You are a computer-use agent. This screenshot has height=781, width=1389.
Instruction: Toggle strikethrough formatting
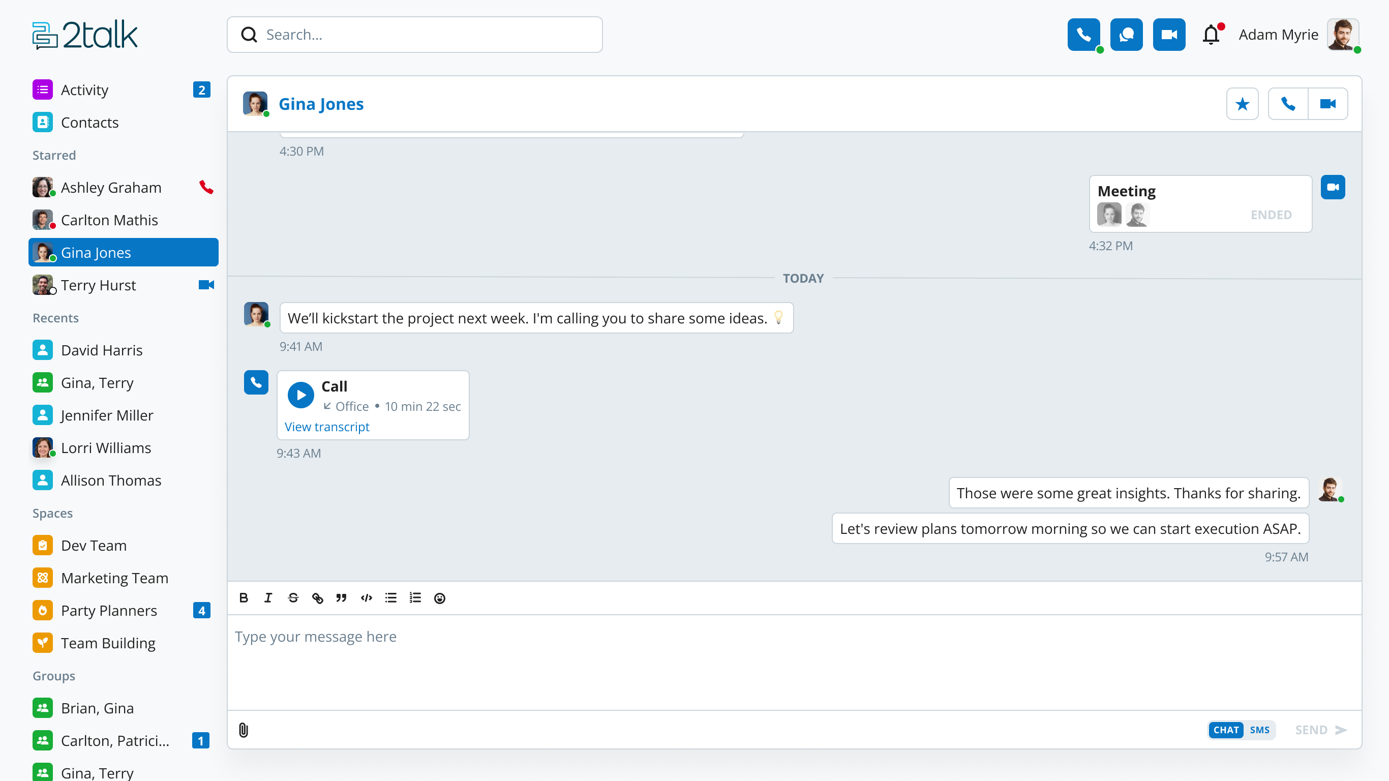tap(293, 597)
